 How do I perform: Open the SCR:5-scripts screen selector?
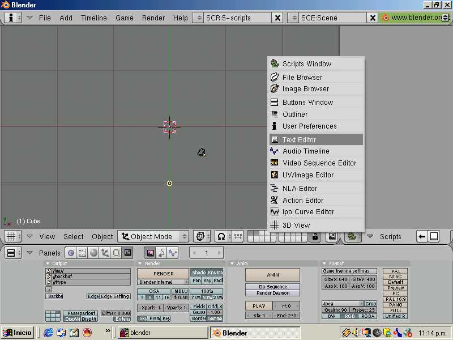[x=199, y=18]
